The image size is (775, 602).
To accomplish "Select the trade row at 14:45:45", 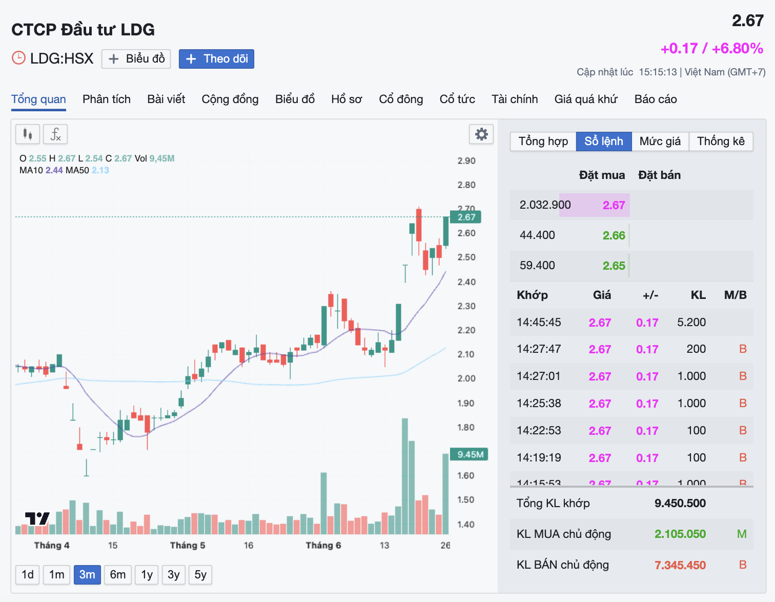I will click(x=631, y=323).
